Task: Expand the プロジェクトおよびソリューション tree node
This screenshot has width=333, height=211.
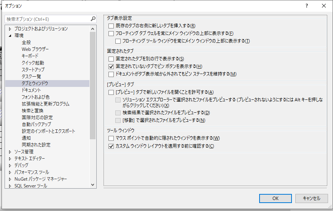Action: pyautogui.click(x=10, y=29)
